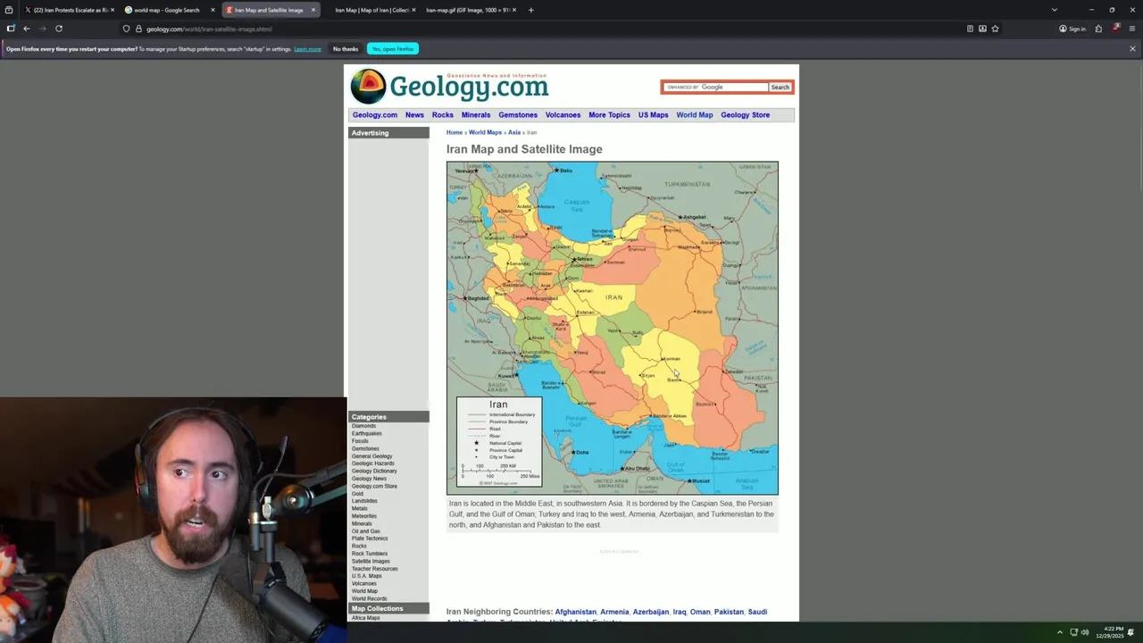
Task: Open US Maps in the nav bar
Action: tap(653, 114)
